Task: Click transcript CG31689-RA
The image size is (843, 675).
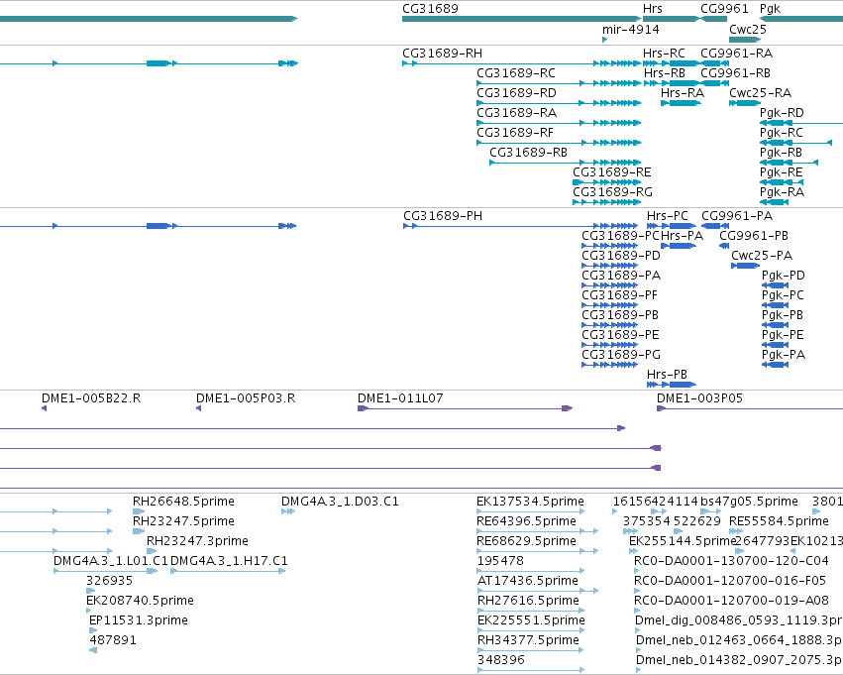Action: (559, 123)
